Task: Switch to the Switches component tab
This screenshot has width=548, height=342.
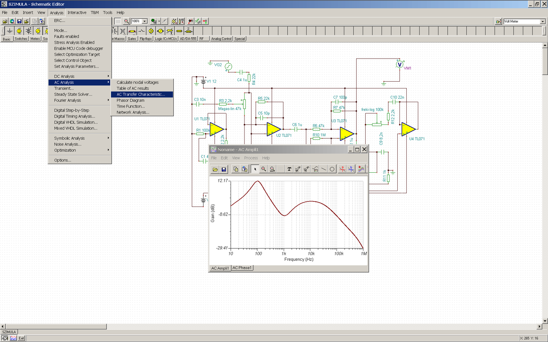Action: 21,39
